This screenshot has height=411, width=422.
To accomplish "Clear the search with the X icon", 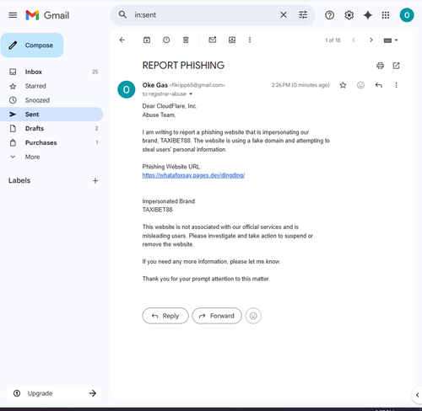I will [284, 15].
